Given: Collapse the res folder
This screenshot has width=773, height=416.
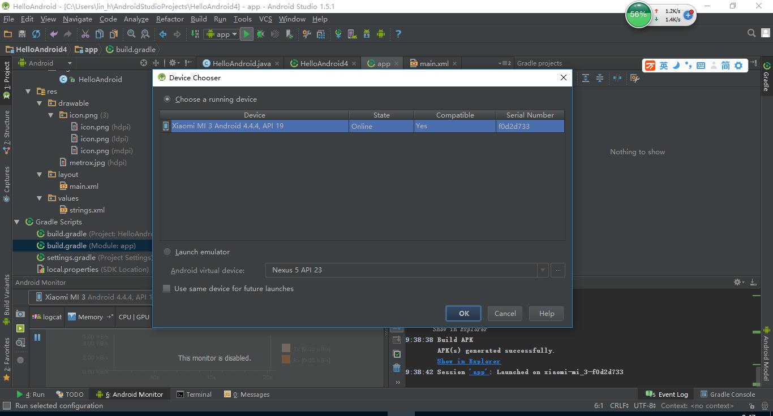Looking at the screenshot, I should [28, 91].
